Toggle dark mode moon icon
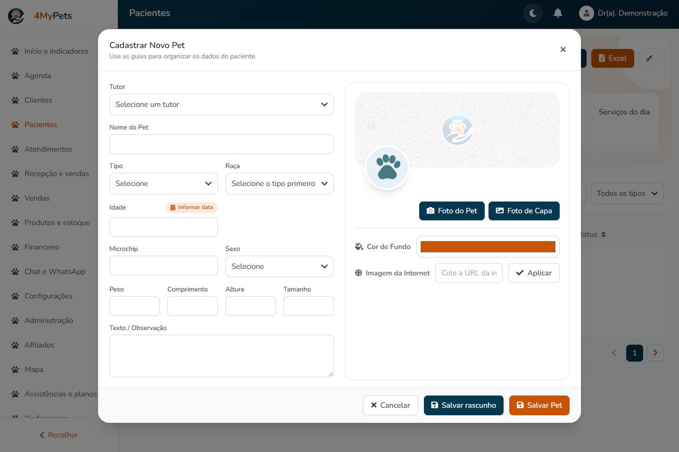This screenshot has height=452, width=679. pyautogui.click(x=533, y=13)
